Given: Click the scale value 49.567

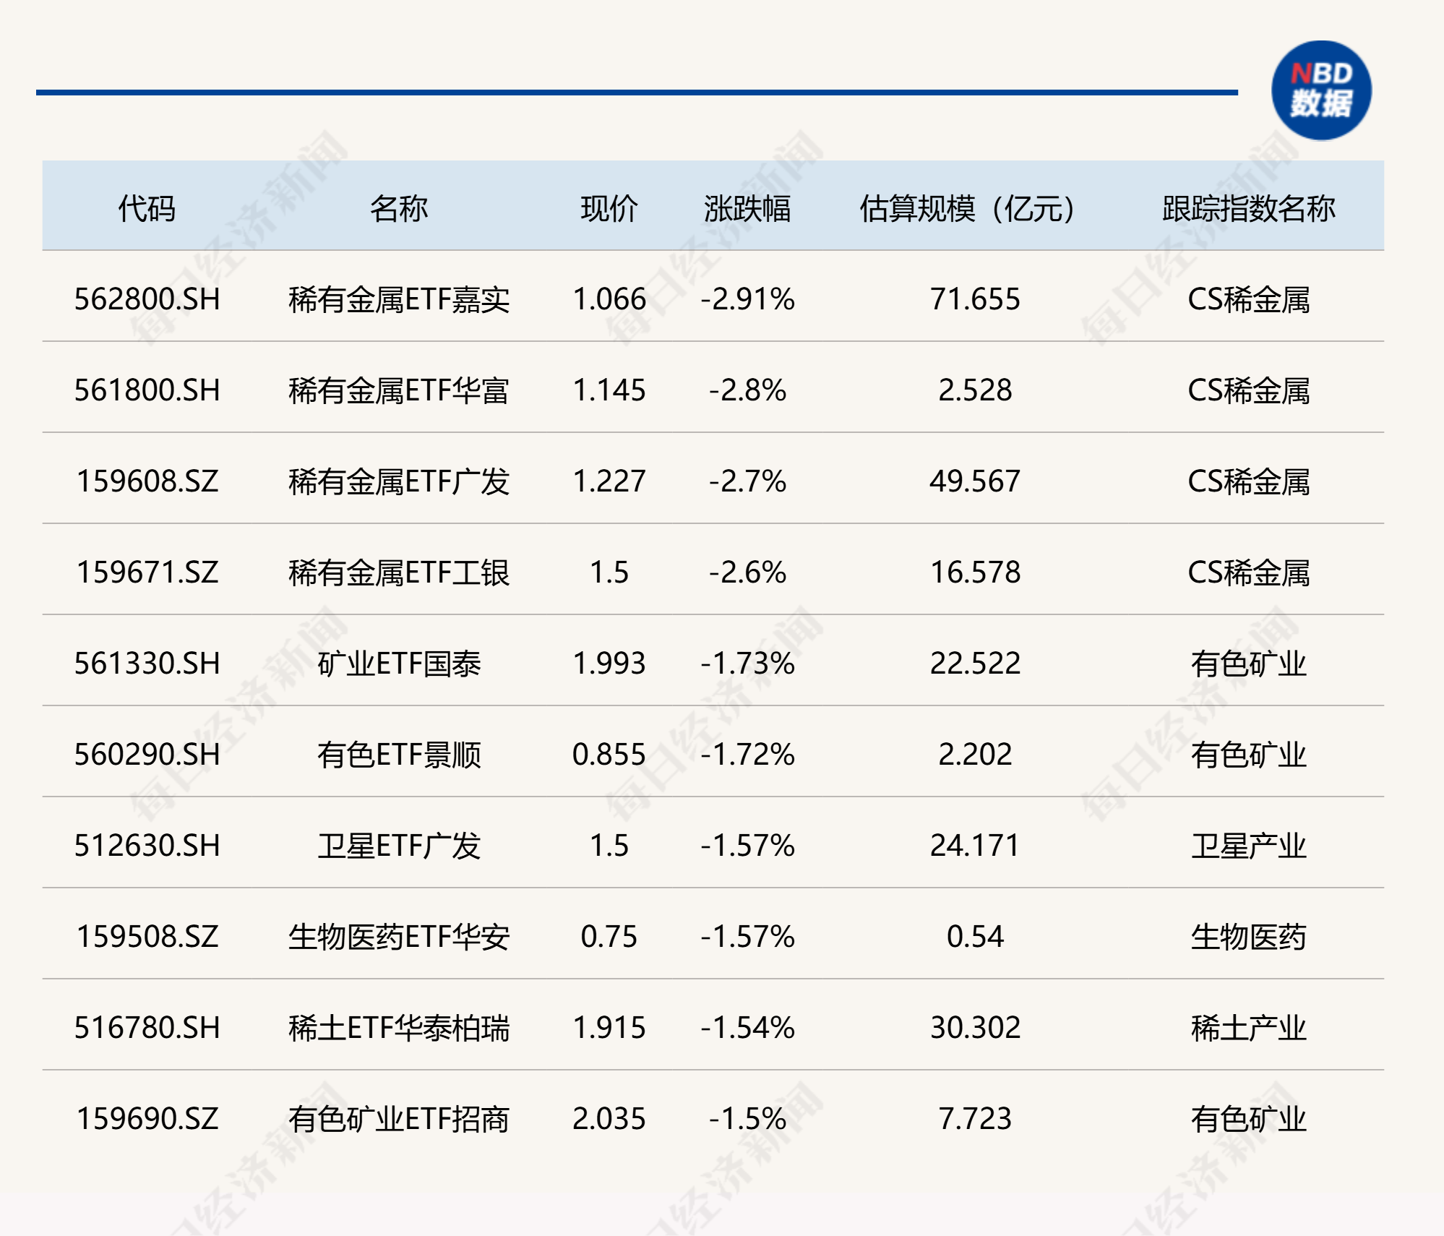Looking at the screenshot, I should click(975, 481).
